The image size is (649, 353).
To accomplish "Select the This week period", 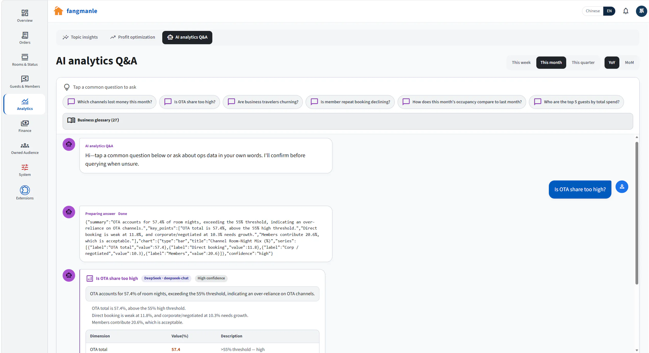I will click(x=521, y=62).
